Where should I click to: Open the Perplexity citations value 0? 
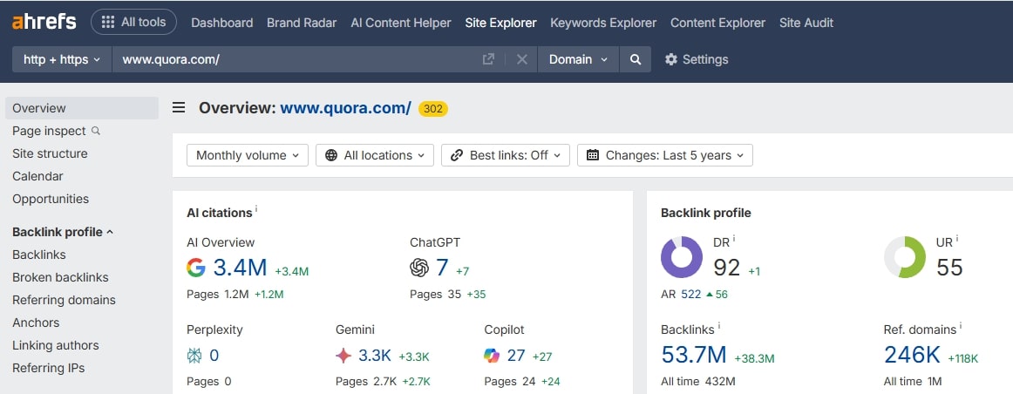click(x=214, y=356)
